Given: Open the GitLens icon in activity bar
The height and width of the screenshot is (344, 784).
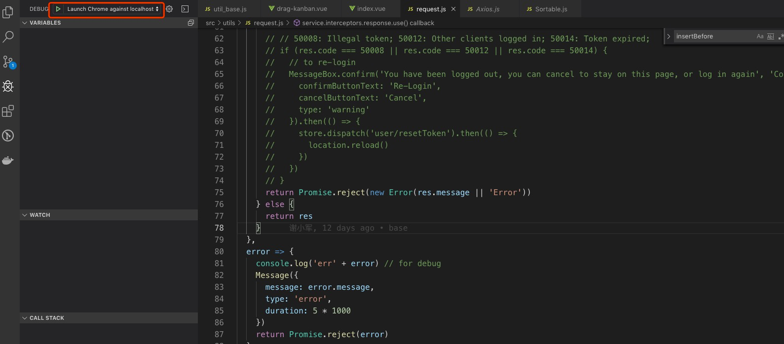Looking at the screenshot, I should (8, 136).
